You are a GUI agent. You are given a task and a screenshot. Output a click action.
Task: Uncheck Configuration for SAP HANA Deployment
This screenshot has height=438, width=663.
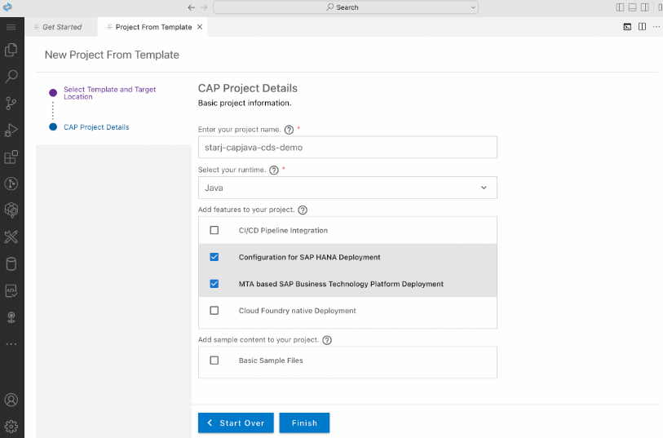214,257
